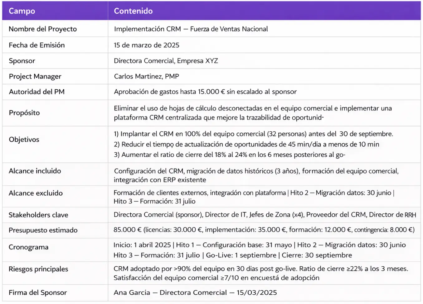Click the Autoridad del PM row label
423x304 pixels.
point(37,92)
